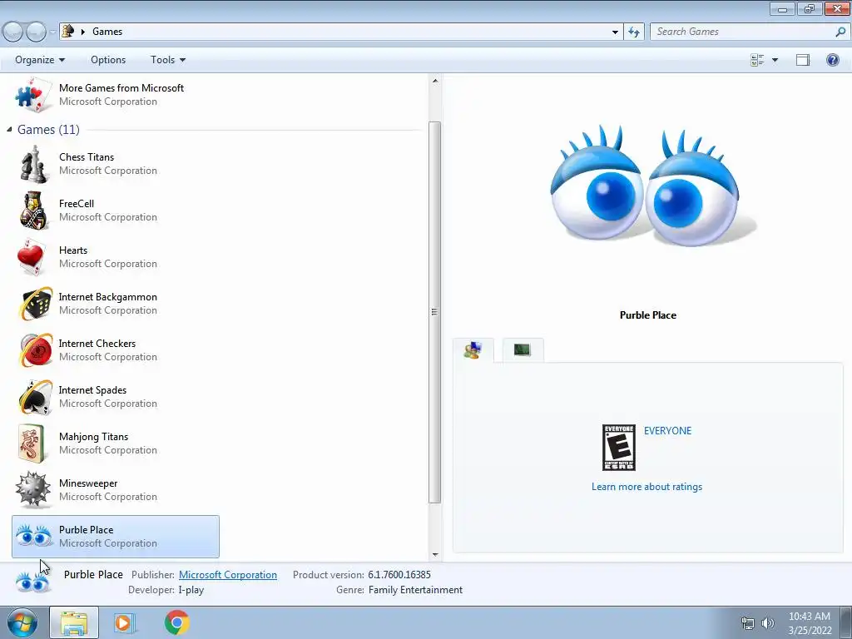Open the recent pages dropdown arrow

pos(52,32)
